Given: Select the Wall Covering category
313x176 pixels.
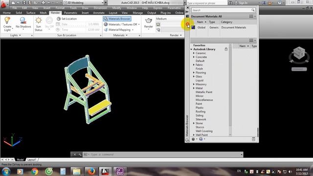Looking at the screenshot, I should (204, 131).
